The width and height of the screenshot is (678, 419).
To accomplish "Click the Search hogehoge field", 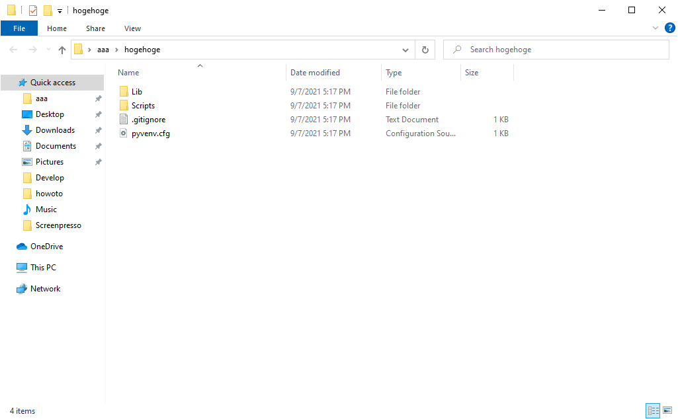I will (556, 50).
